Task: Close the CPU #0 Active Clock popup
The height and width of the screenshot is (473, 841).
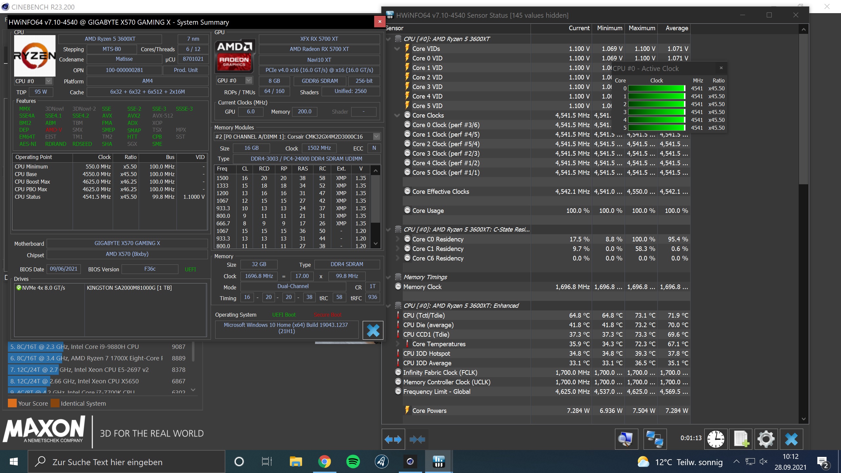Action: click(x=721, y=68)
